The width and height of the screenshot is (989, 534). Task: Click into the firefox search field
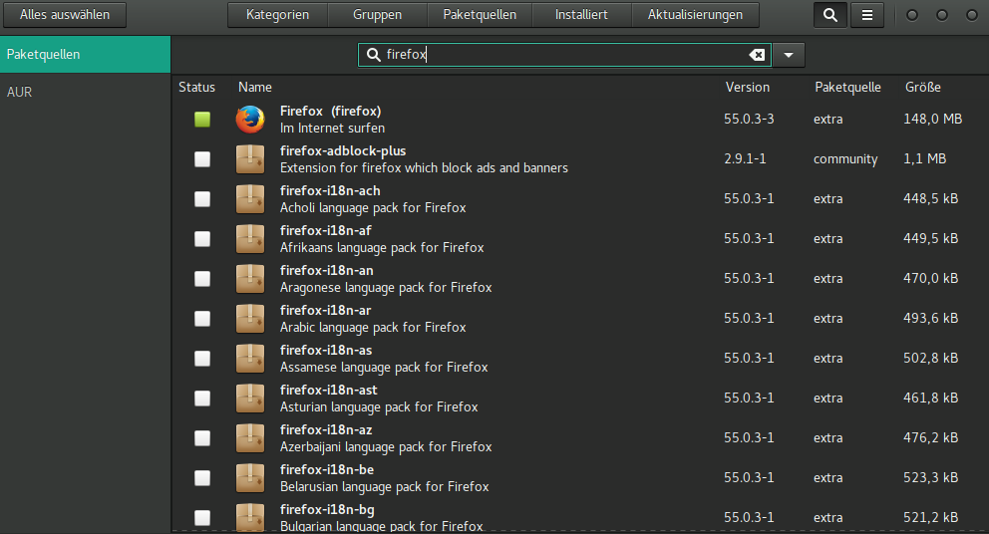tap(558, 55)
